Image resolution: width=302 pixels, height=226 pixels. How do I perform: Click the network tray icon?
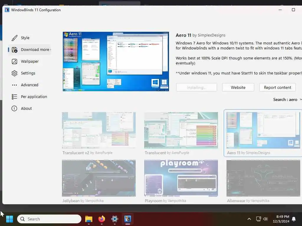pyautogui.click(x=258, y=219)
